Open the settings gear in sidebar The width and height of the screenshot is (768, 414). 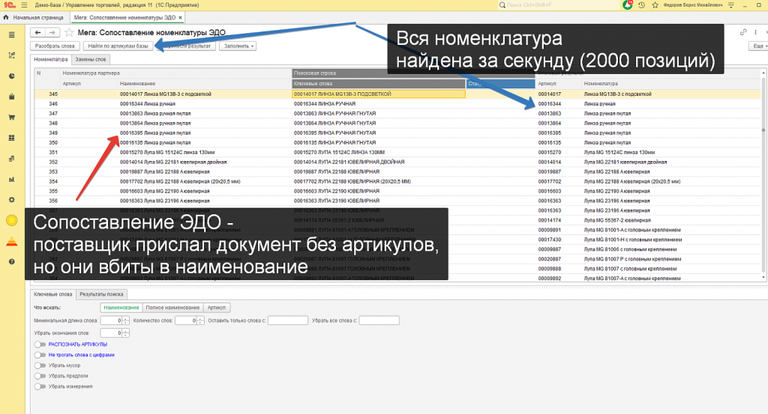(12, 200)
